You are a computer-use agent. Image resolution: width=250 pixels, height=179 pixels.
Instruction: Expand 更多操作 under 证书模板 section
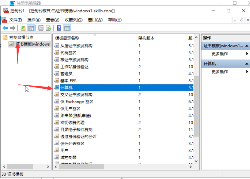[x=220, y=54]
